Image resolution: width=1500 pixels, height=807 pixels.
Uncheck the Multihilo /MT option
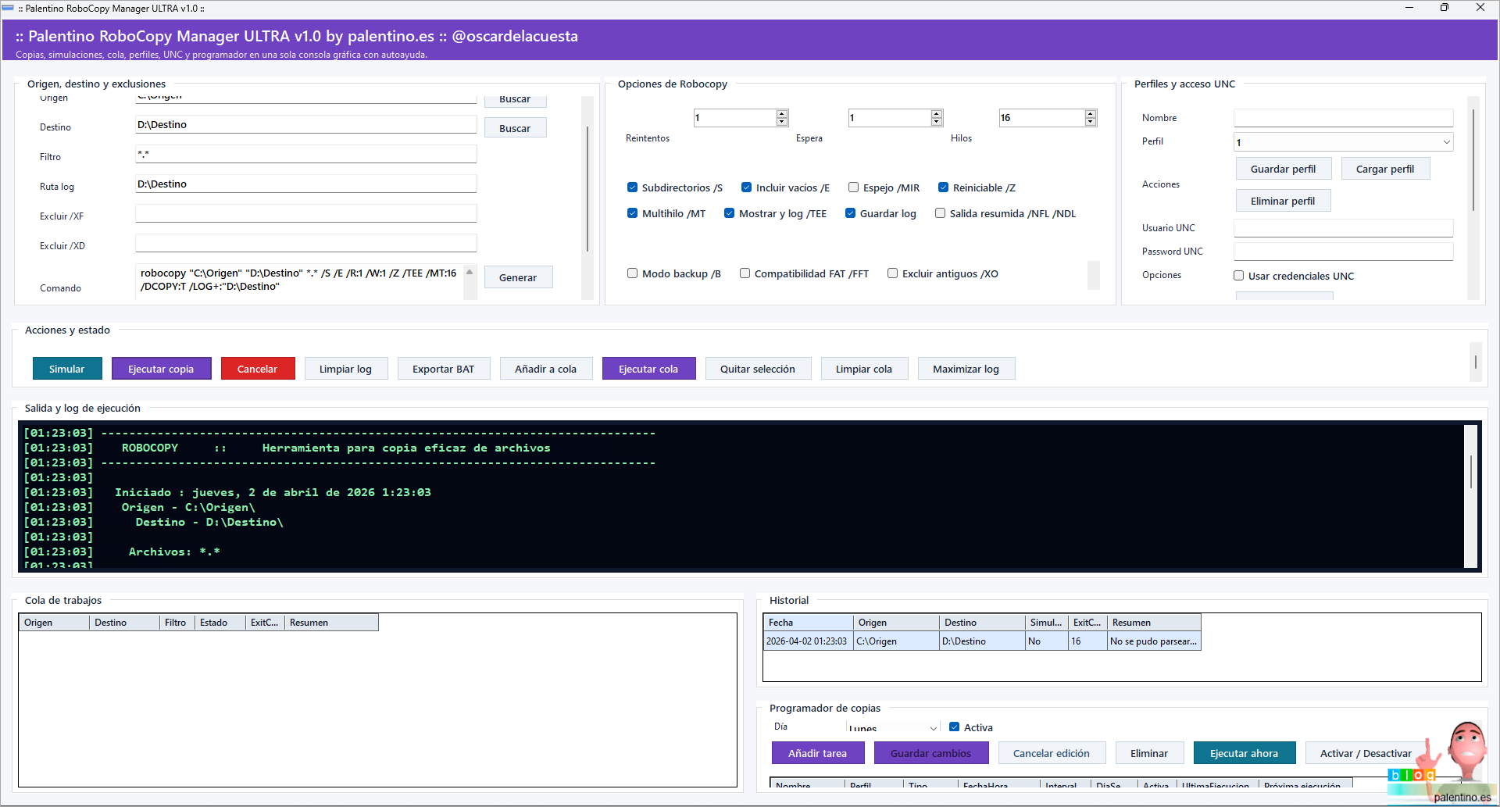[x=633, y=213]
